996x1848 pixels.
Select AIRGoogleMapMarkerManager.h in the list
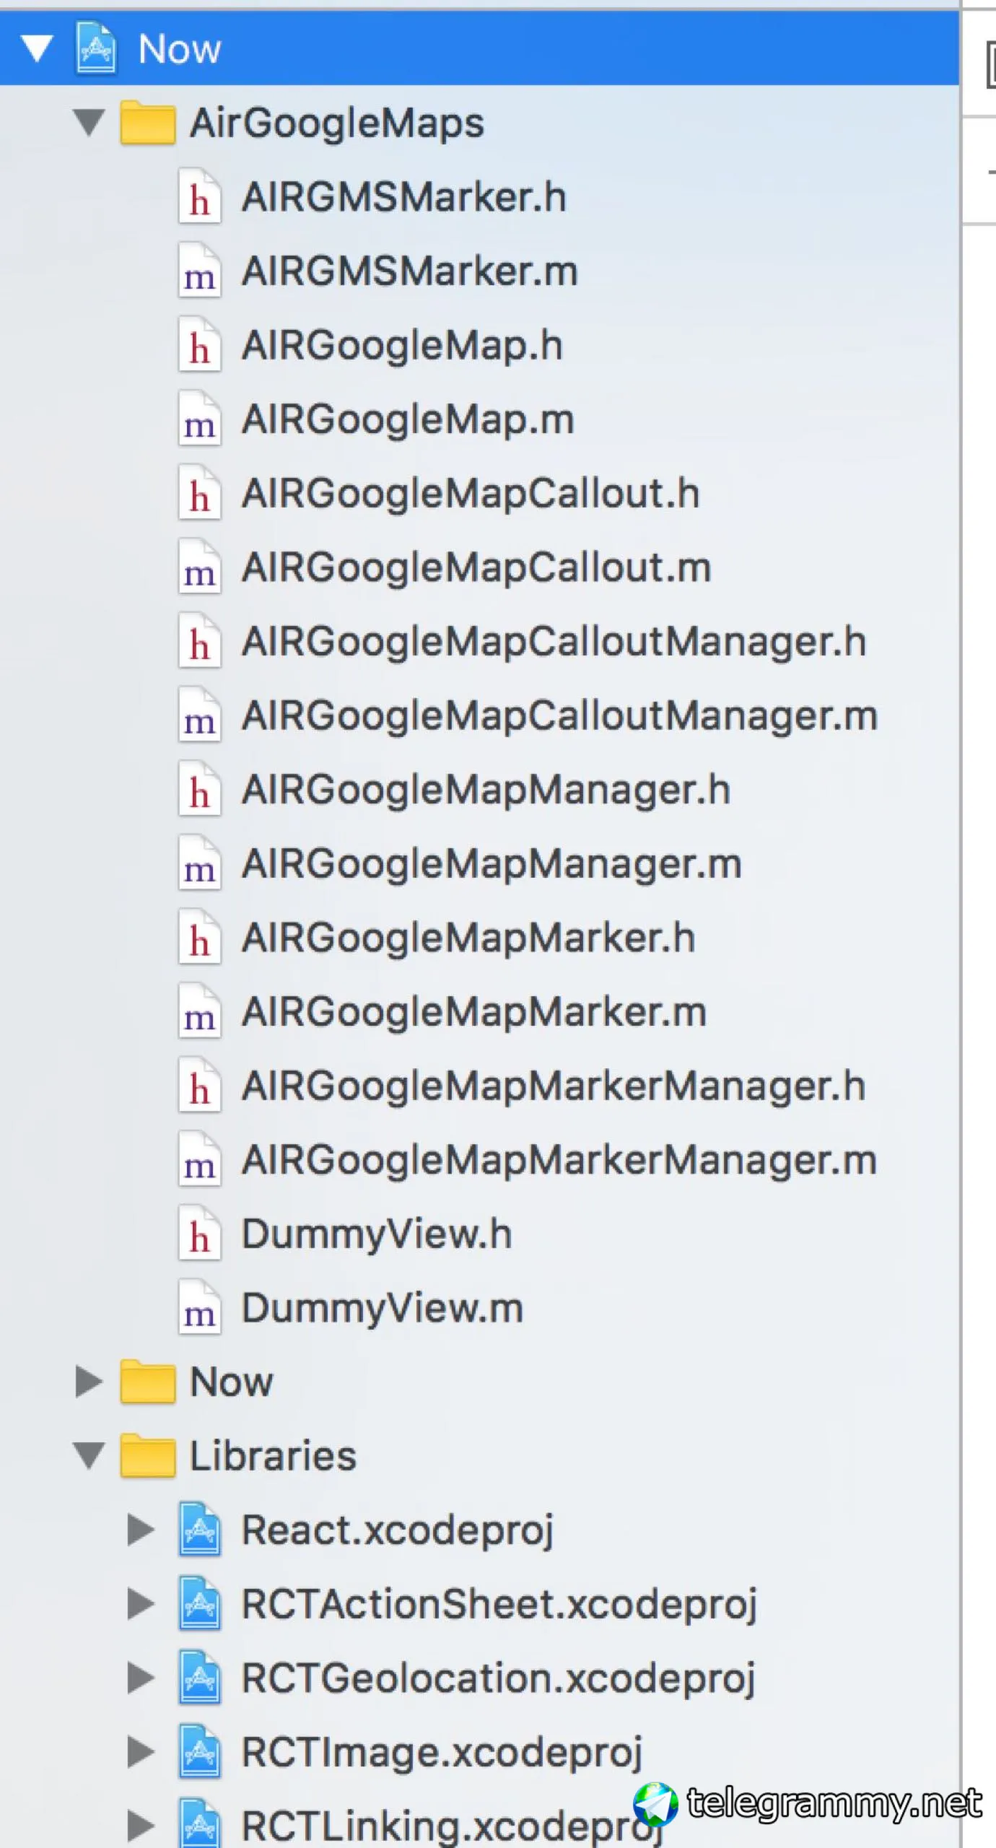point(553,1086)
